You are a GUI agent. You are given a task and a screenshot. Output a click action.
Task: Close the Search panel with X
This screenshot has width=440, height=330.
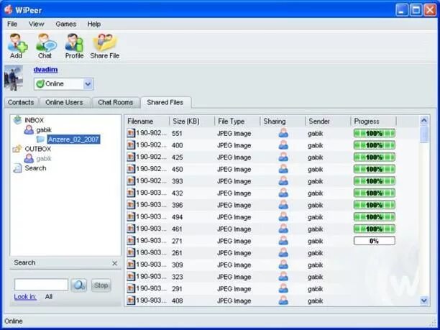114,263
